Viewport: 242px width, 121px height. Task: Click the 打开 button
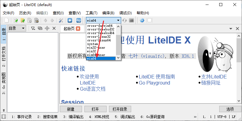[x=95, y=109]
